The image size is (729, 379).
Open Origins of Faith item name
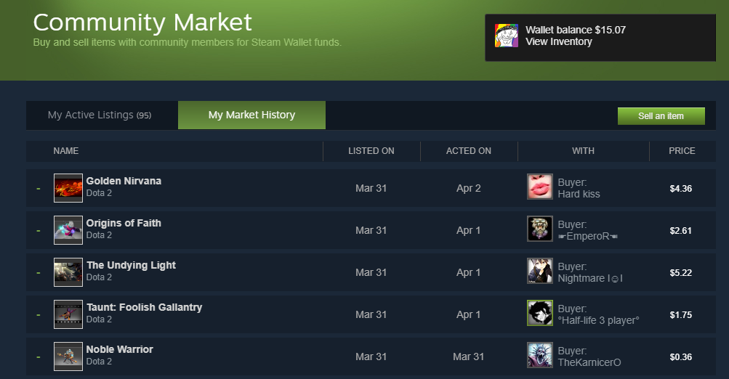(124, 223)
